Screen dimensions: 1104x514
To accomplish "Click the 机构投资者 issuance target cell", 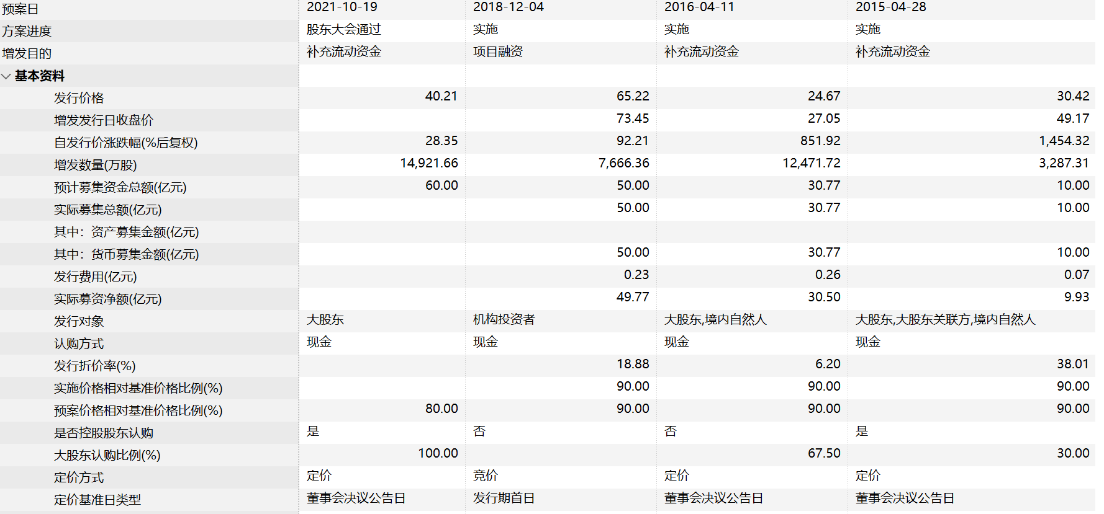I will point(504,319).
